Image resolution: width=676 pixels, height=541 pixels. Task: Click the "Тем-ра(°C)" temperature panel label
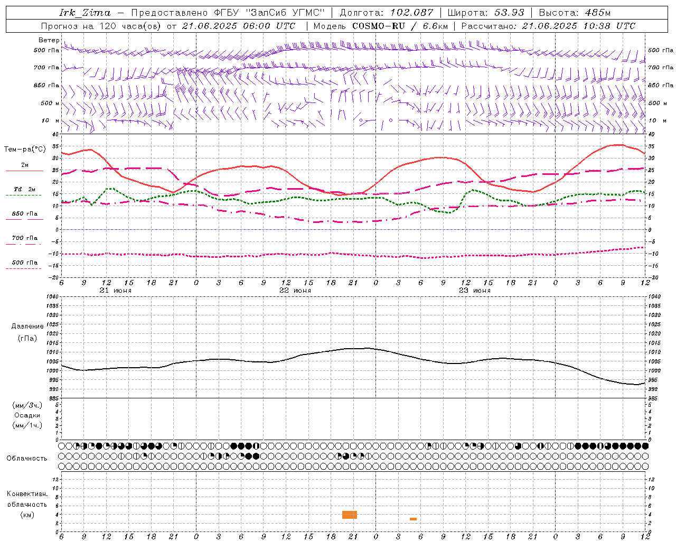click(x=25, y=150)
